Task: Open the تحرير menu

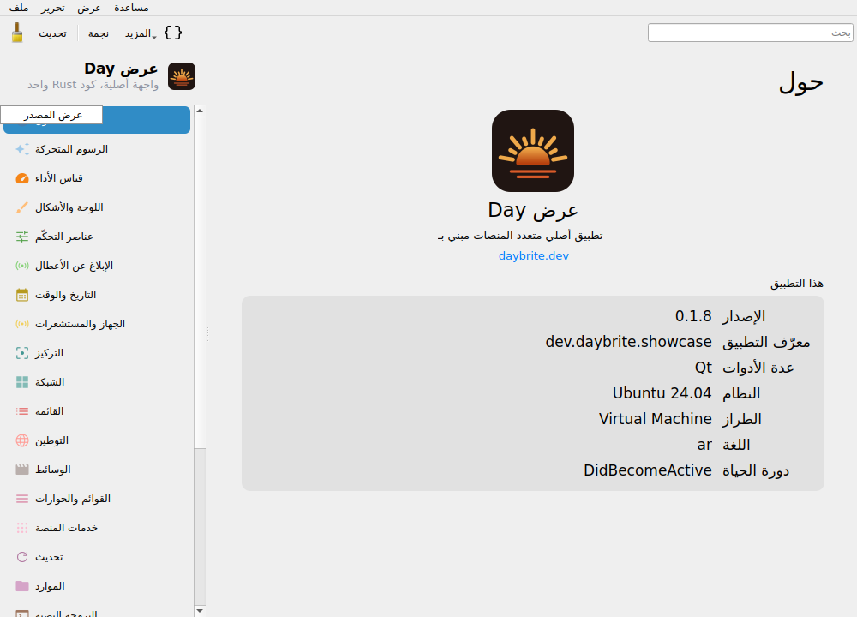Action: [x=52, y=8]
